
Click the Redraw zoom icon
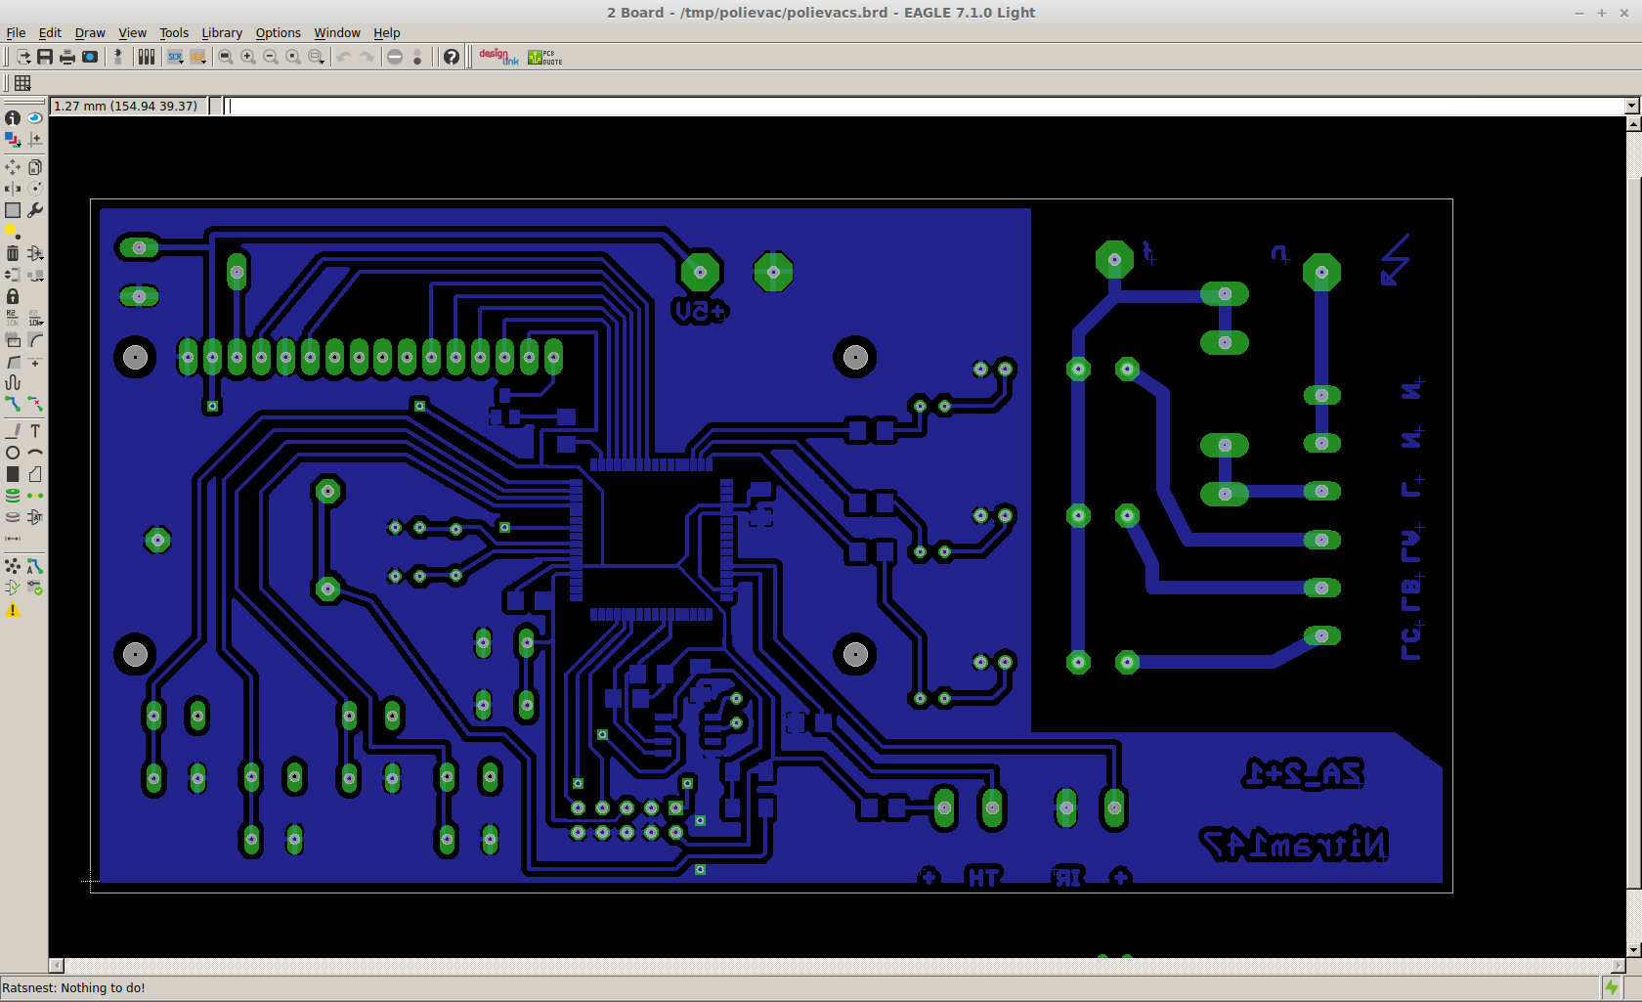coord(293,57)
